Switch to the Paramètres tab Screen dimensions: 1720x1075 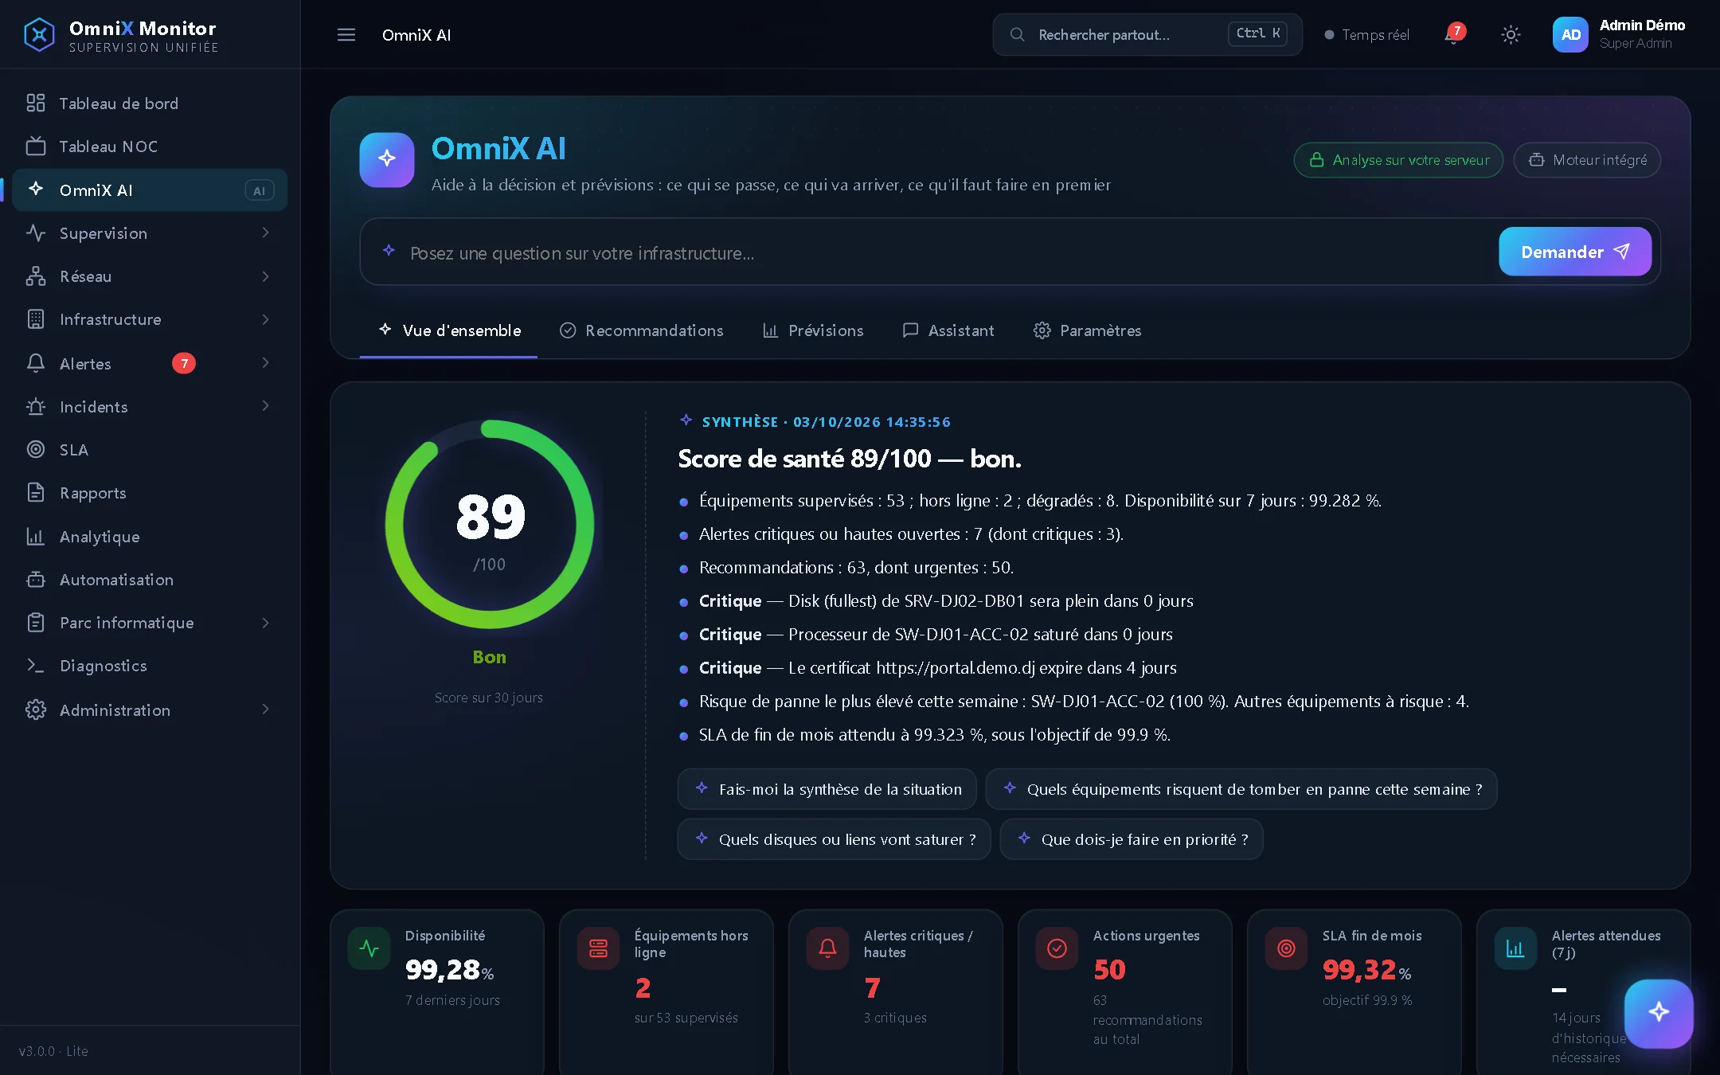coord(1087,330)
